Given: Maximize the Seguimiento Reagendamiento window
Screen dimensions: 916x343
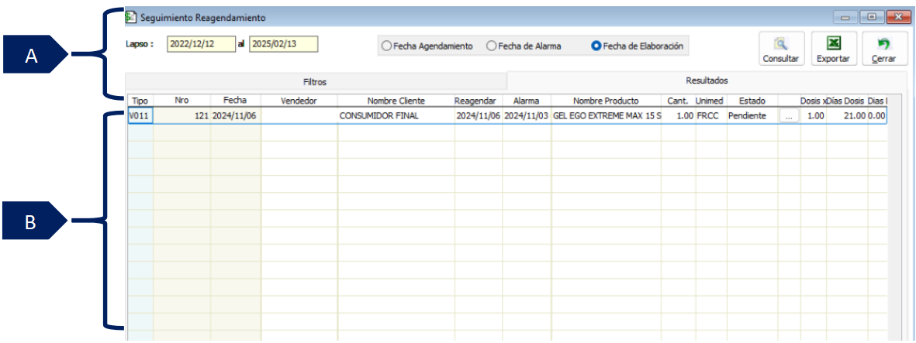Looking at the screenshot, I should pyautogui.click(x=872, y=18).
